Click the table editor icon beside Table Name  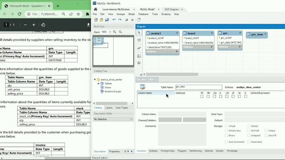coord(142,87)
